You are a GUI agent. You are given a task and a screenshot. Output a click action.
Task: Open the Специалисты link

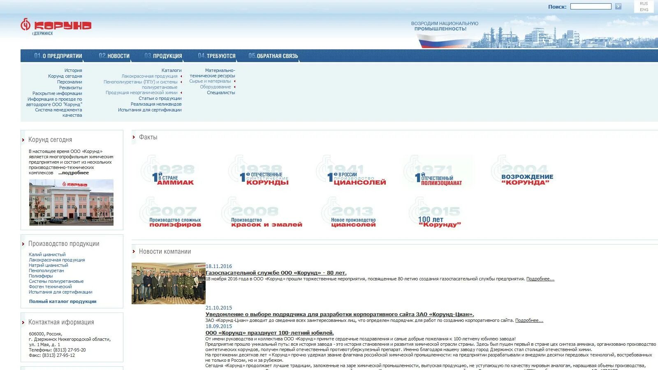[x=221, y=93]
